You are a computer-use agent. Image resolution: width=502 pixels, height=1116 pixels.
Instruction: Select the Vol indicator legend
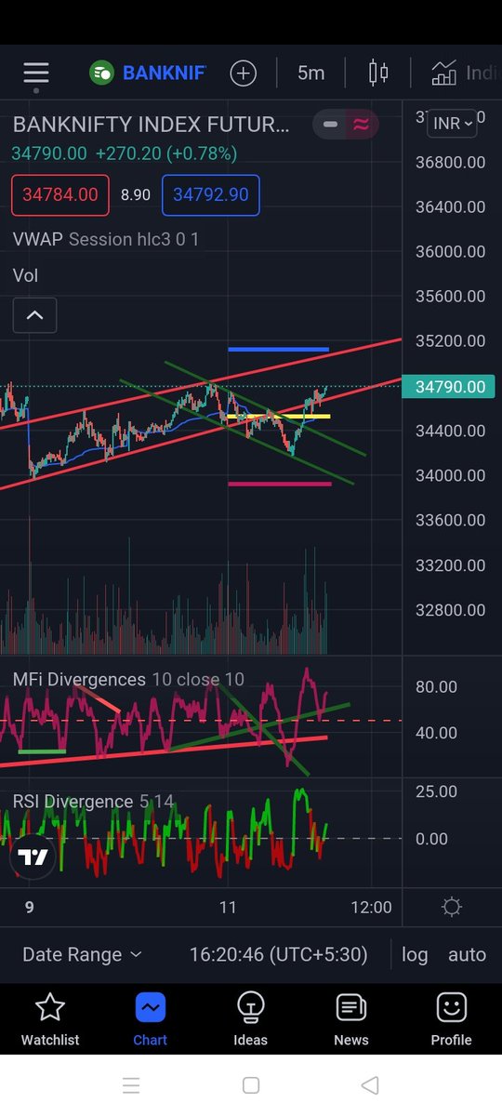click(25, 275)
